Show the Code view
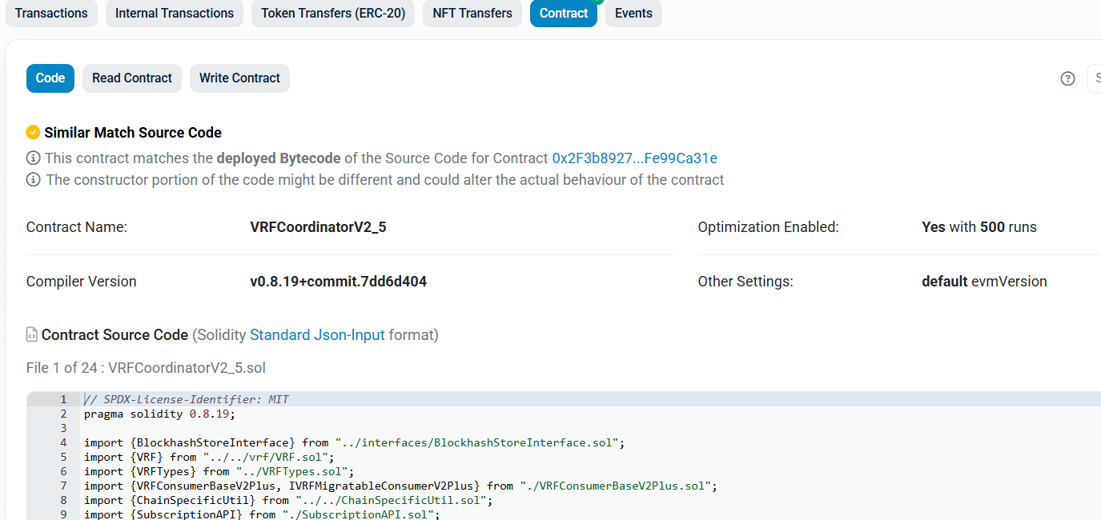The image size is (1101, 520). coord(50,78)
